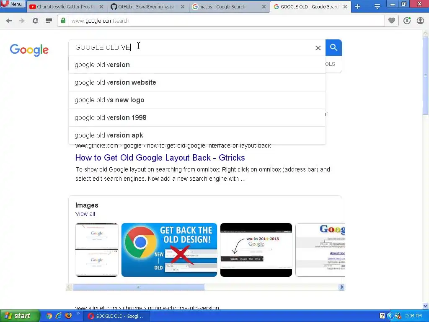The width and height of the screenshot is (429, 322).
Task: Launch Firefox from quick launch
Action: point(68,316)
